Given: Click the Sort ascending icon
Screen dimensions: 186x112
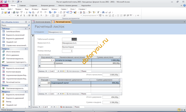Looking at the screenshot, I should coord(81,12).
